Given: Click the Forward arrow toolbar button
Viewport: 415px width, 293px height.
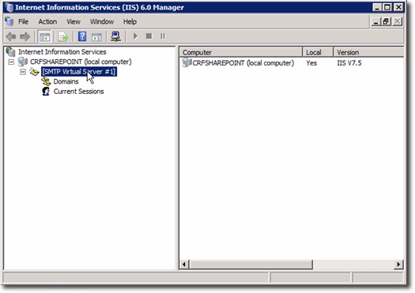Looking at the screenshot, I should pyautogui.click(x=25, y=36).
